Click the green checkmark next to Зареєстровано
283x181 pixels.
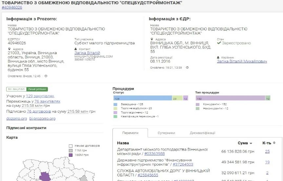point(219,43)
